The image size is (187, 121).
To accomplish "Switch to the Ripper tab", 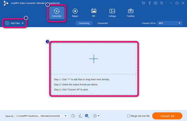I will [x=75, y=13].
